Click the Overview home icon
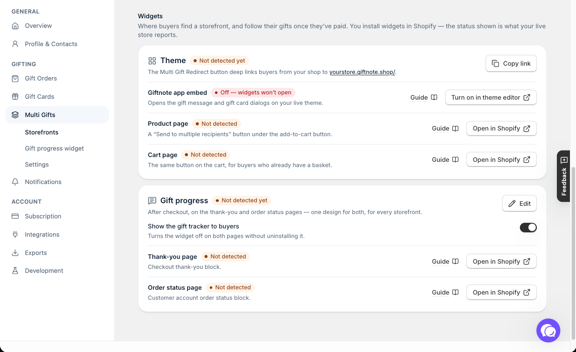 pos(15,26)
